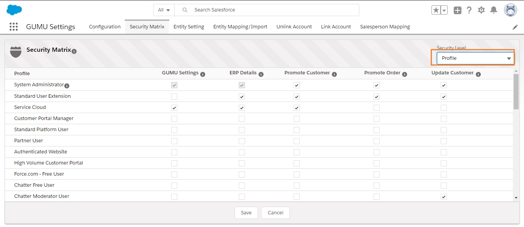Uncheck Promote Order for System Administrator
524x227 pixels.
[x=377, y=85]
